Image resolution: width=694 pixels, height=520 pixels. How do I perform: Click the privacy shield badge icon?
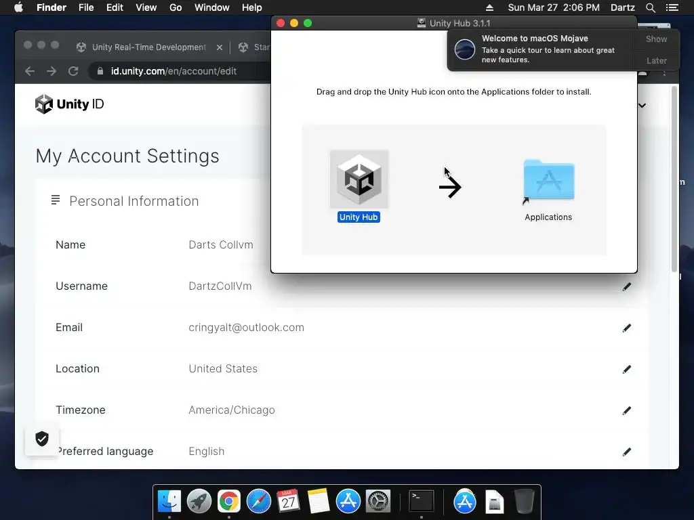click(42, 439)
